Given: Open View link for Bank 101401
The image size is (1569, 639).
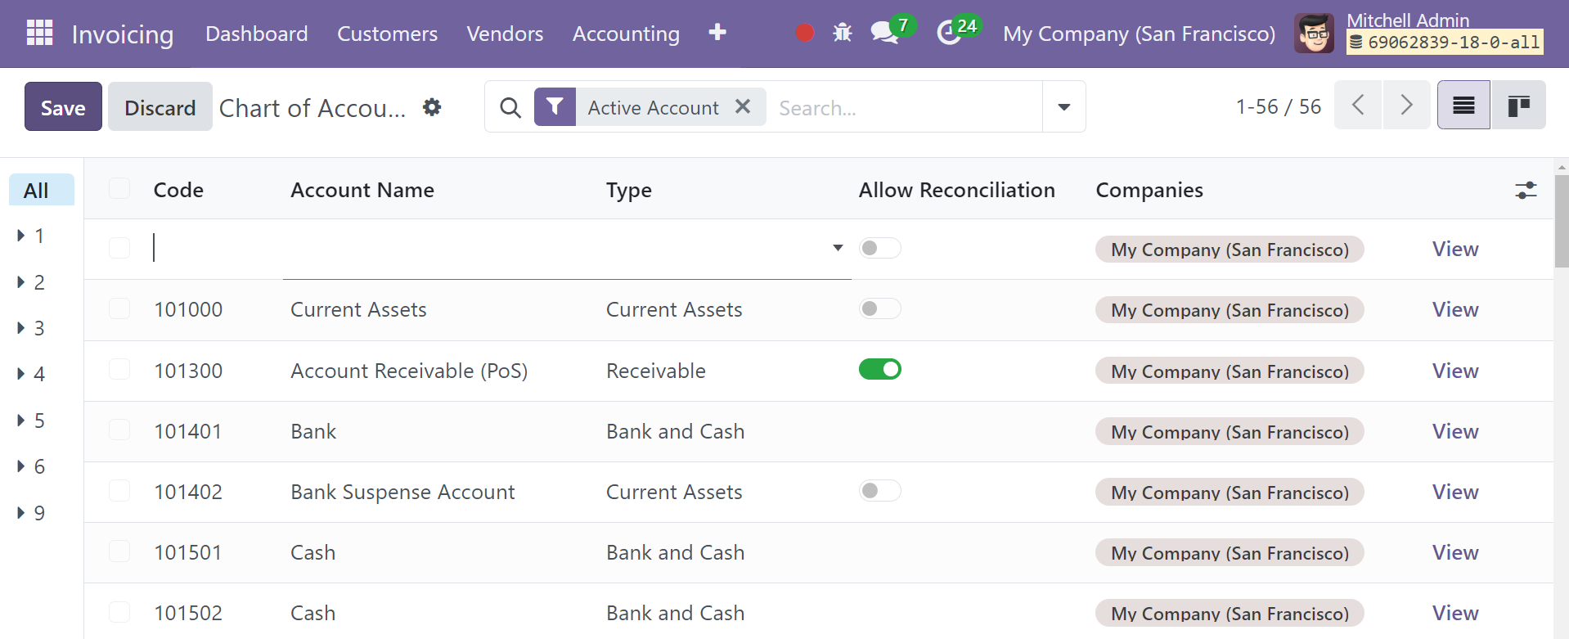Looking at the screenshot, I should click(x=1455, y=431).
